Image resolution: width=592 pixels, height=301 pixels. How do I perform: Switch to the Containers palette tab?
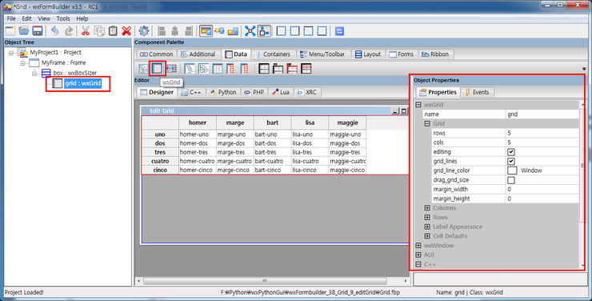pyautogui.click(x=274, y=54)
